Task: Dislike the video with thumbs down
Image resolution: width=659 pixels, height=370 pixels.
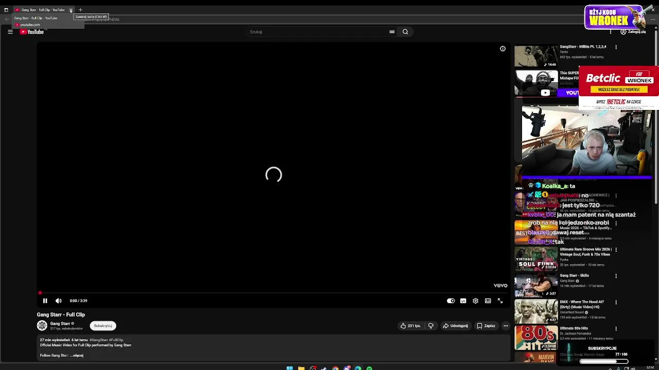Action: [431, 325]
